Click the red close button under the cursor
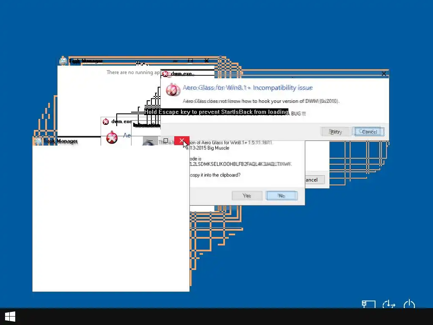 pyautogui.click(x=182, y=140)
